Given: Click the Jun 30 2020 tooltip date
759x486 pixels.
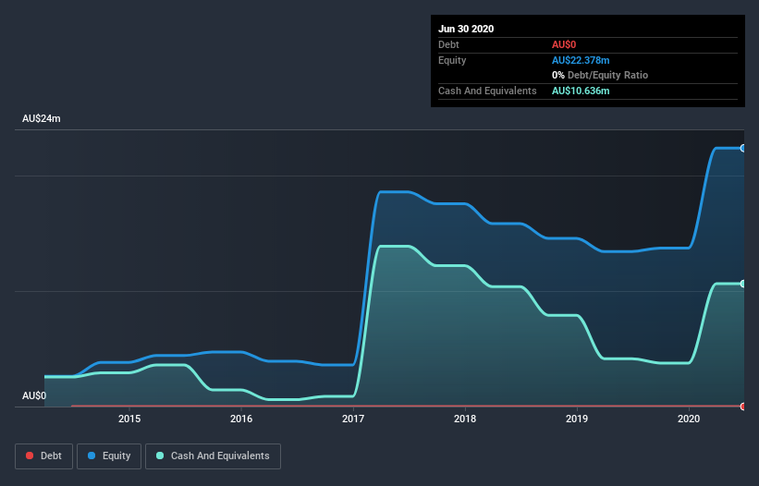Looking at the screenshot, I should 466,29.
